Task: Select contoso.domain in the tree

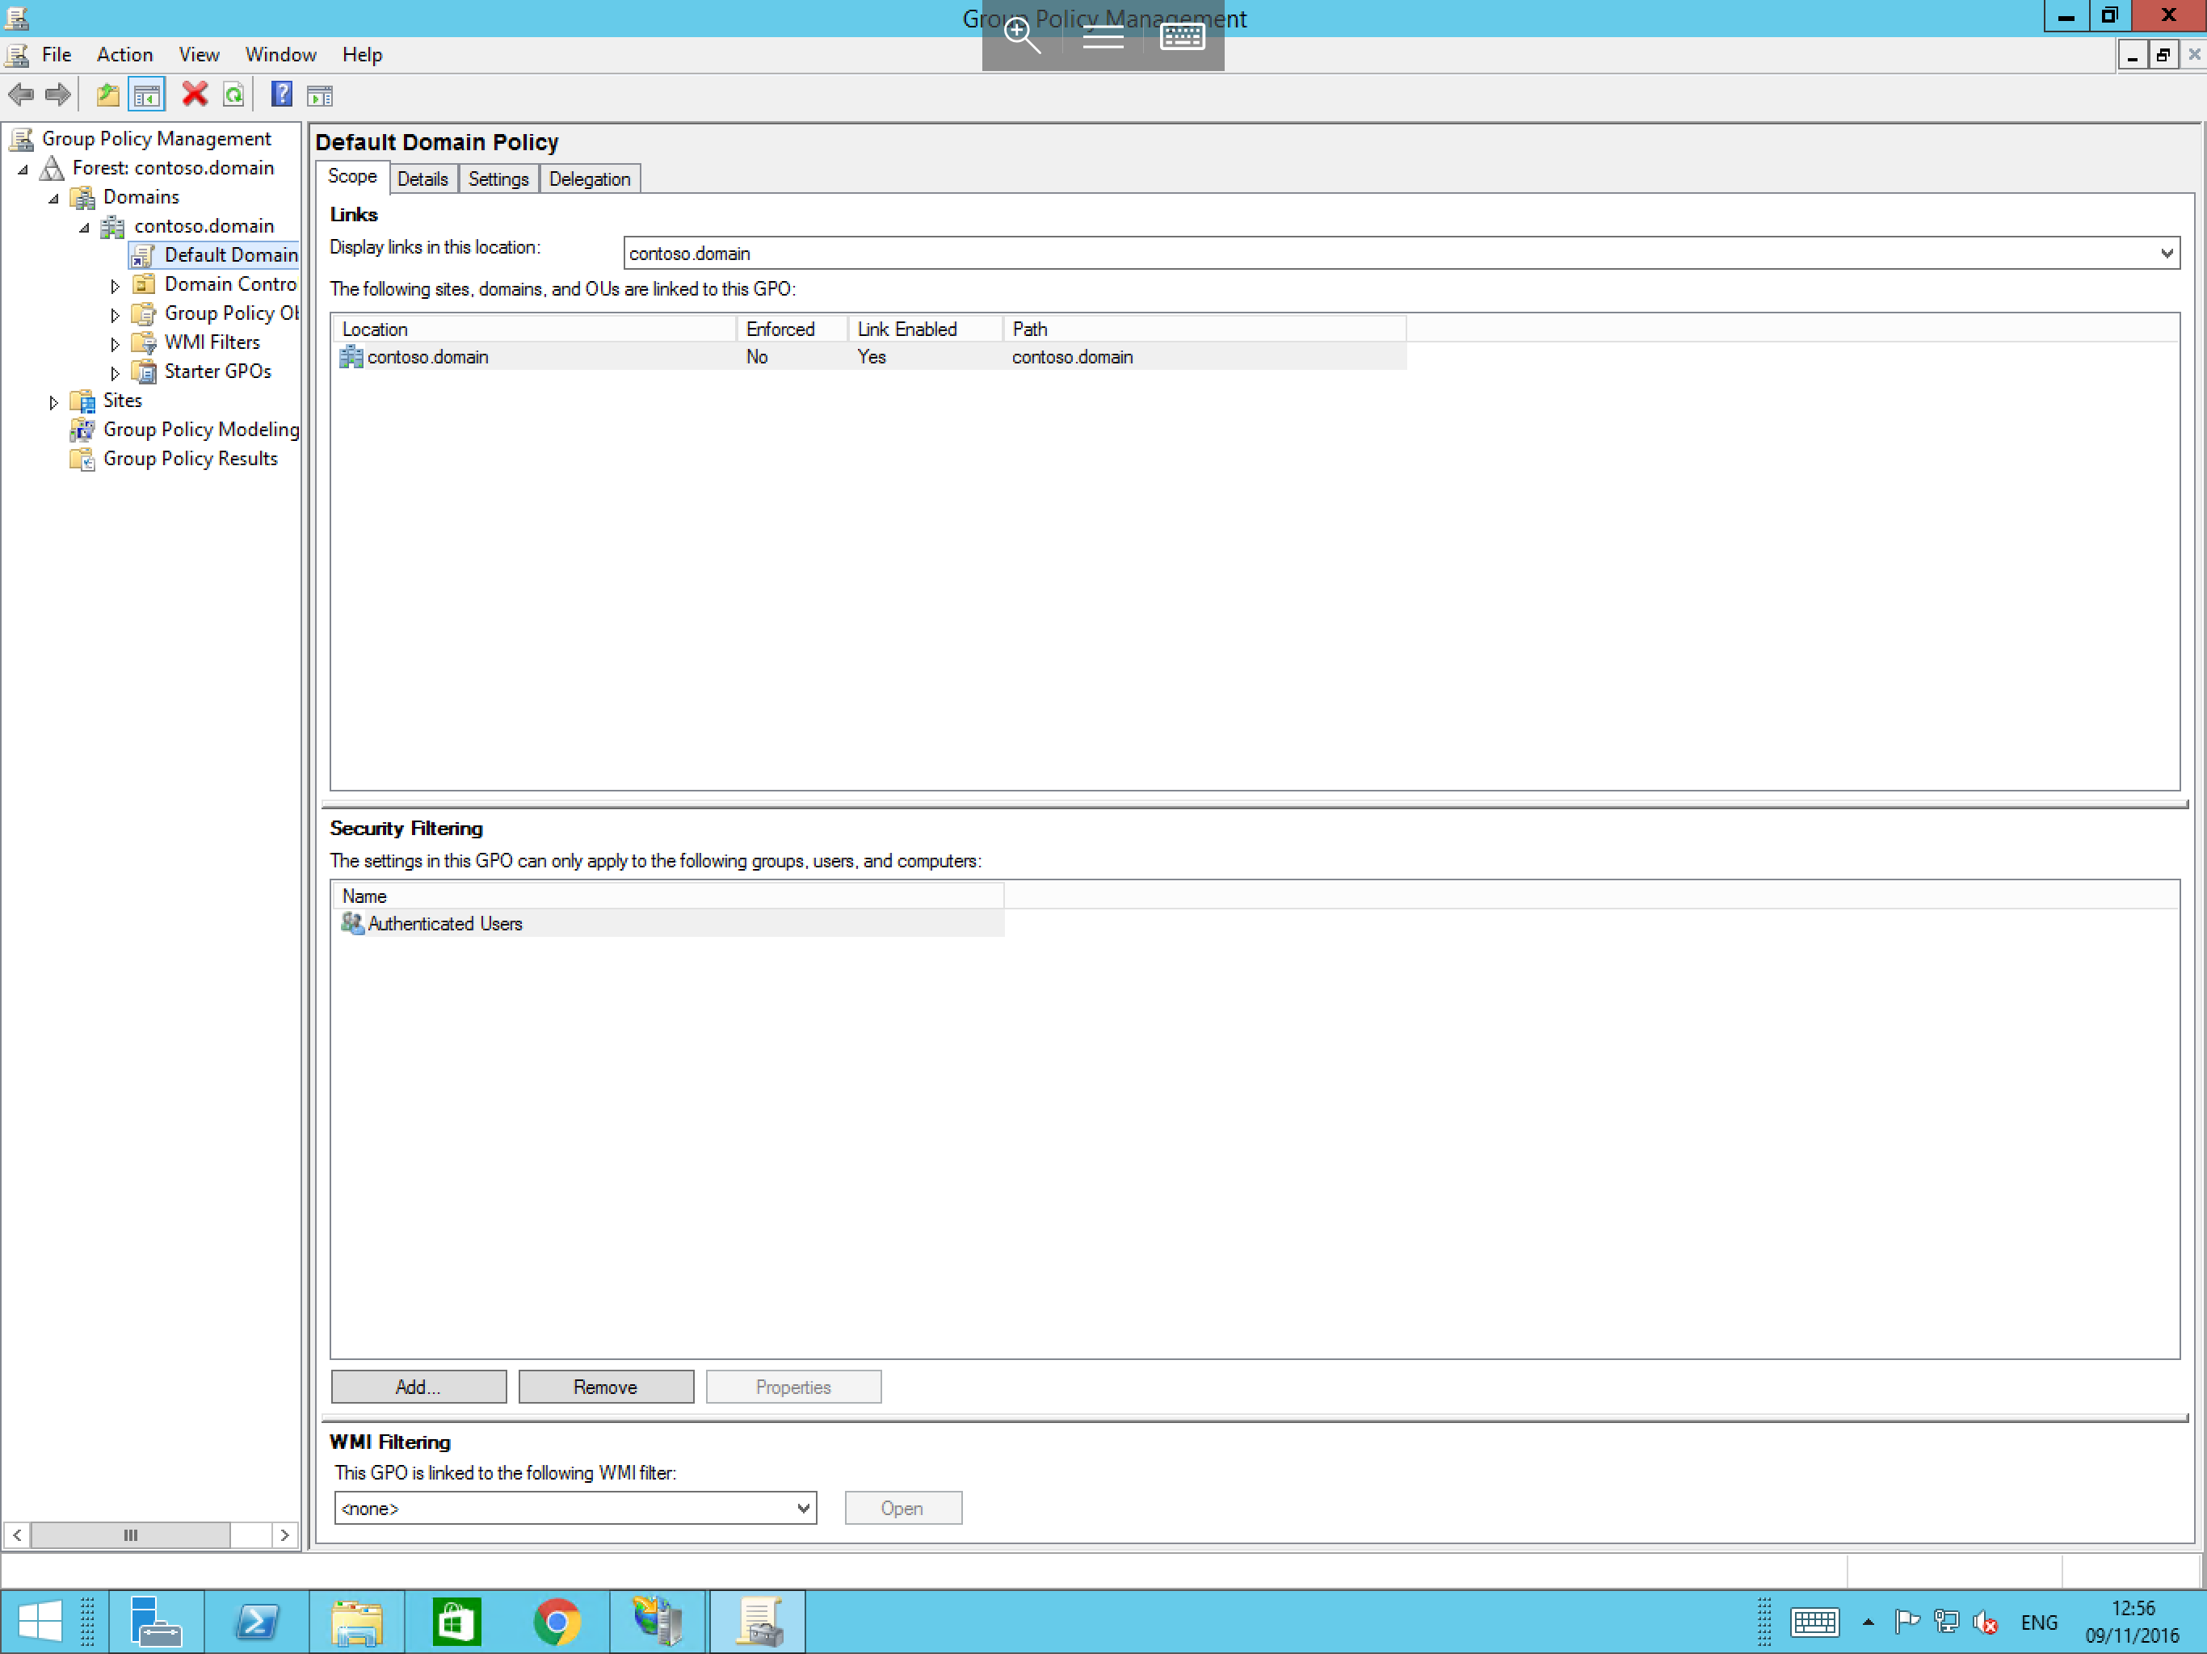Action: [204, 225]
